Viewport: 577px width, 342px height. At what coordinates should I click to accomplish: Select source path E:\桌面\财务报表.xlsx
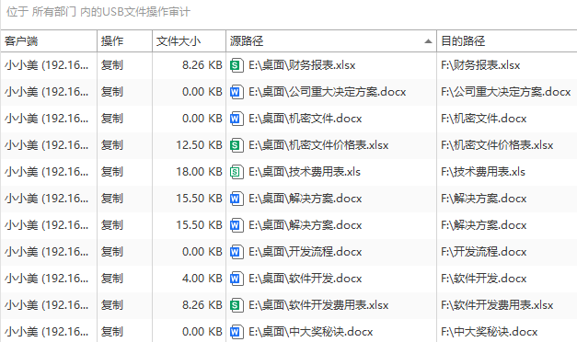pos(302,65)
